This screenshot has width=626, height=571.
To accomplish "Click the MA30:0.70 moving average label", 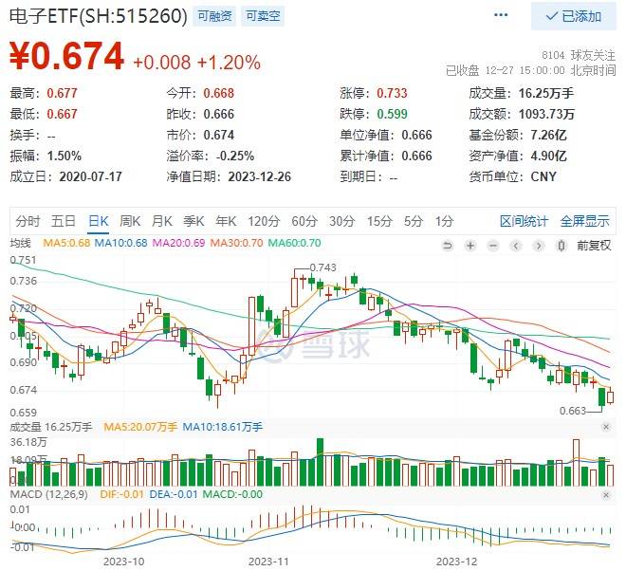I will (236, 243).
